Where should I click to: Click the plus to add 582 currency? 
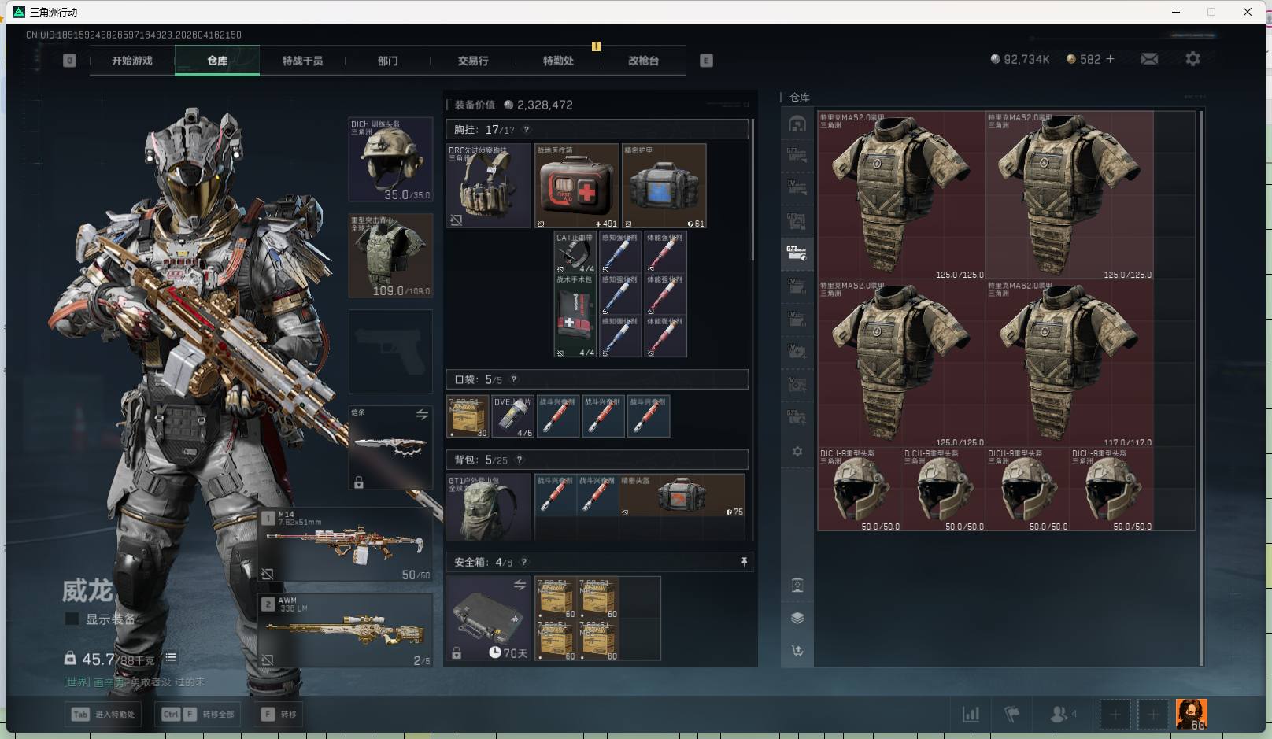[1110, 59]
